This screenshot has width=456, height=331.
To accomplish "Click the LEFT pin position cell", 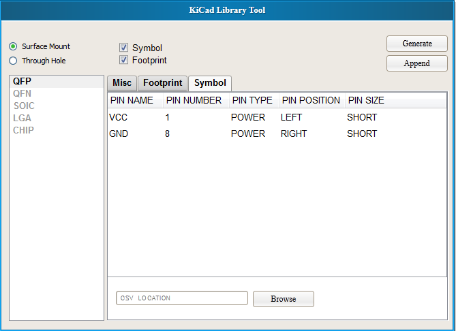I will (x=291, y=117).
